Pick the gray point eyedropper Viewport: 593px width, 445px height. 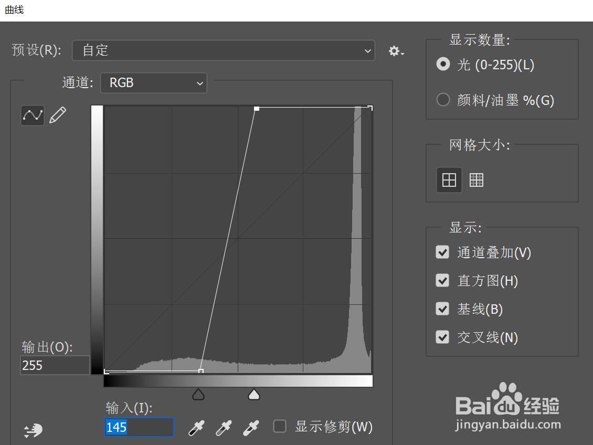pyautogui.click(x=224, y=428)
